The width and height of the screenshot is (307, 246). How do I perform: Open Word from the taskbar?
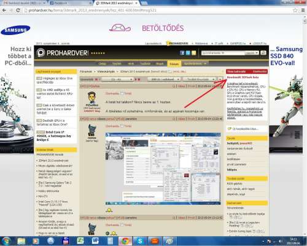[x=95, y=241]
